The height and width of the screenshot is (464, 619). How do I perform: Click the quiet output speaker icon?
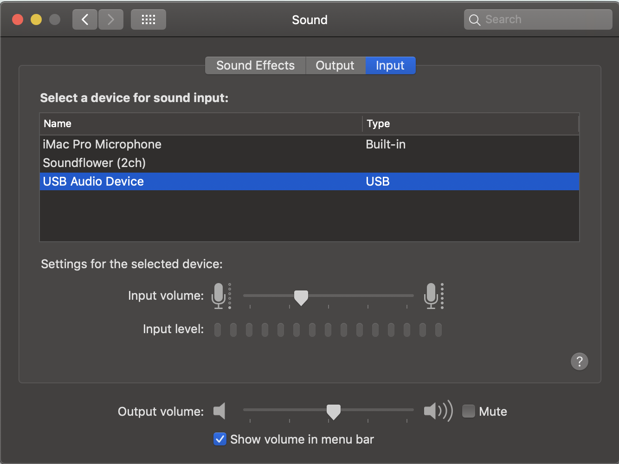coord(219,411)
